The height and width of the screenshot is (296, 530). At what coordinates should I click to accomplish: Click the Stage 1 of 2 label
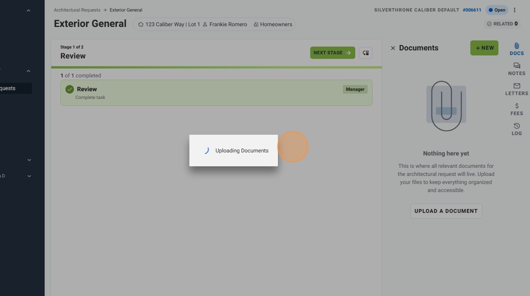pyautogui.click(x=72, y=47)
